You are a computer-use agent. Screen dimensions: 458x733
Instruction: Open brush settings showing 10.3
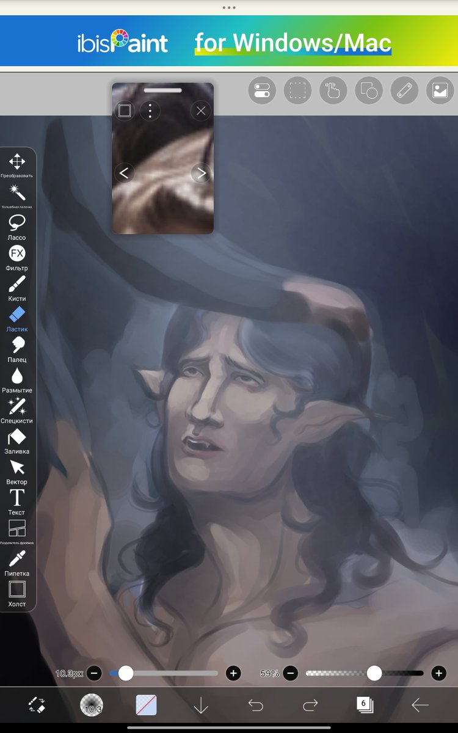click(92, 706)
